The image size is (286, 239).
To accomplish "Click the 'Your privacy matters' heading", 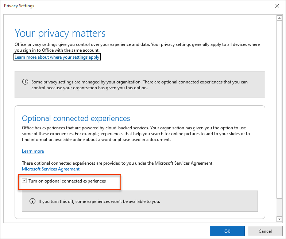I will (x=60, y=34).
